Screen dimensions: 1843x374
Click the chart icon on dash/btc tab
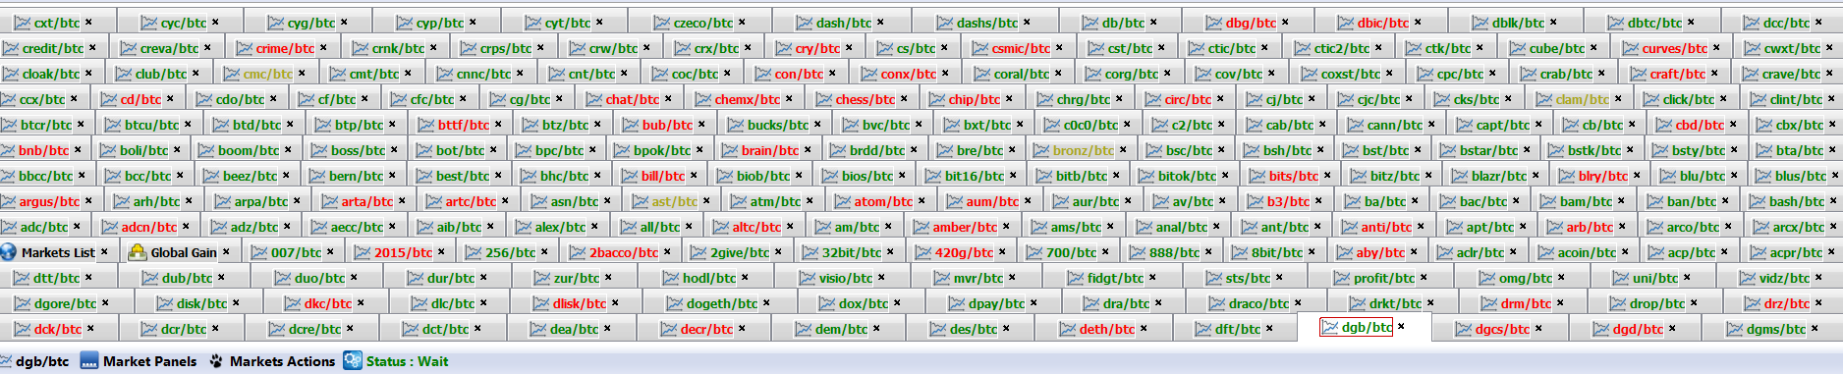[804, 23]
